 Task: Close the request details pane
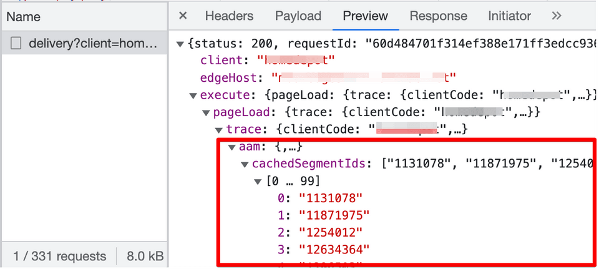click(x=183, y=16)
